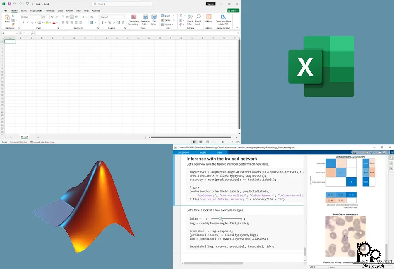This screenshot has height=269, width=394.
Task: Switch to the INSERT tab in MATLAB Live Editor
Action: point(203,153)
